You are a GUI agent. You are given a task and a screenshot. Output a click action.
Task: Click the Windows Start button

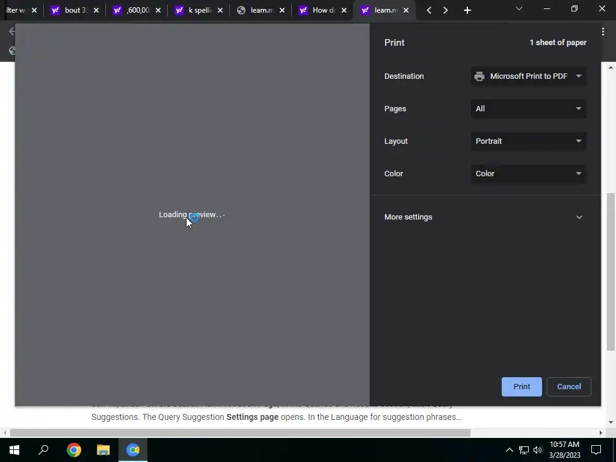14,450
